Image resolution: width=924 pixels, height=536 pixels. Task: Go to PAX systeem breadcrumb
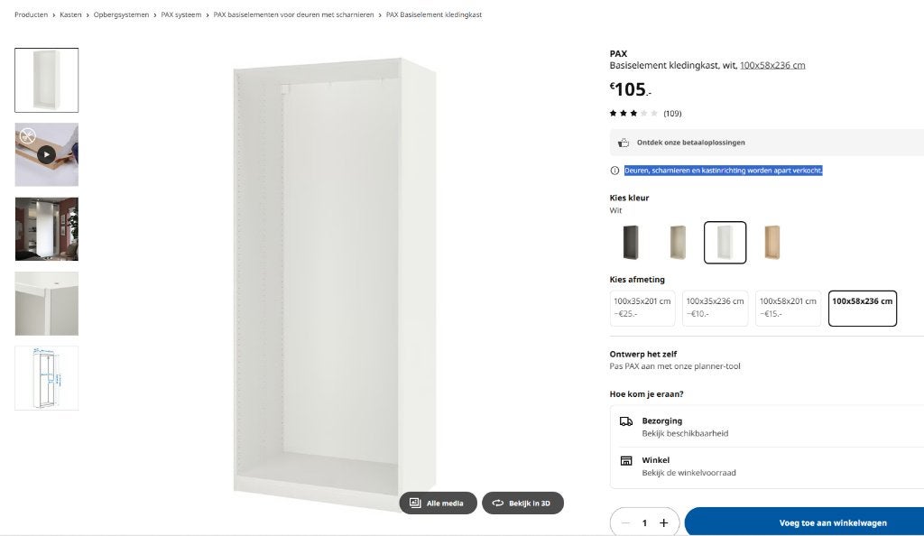pyautogui.click(x=180, y=14)
